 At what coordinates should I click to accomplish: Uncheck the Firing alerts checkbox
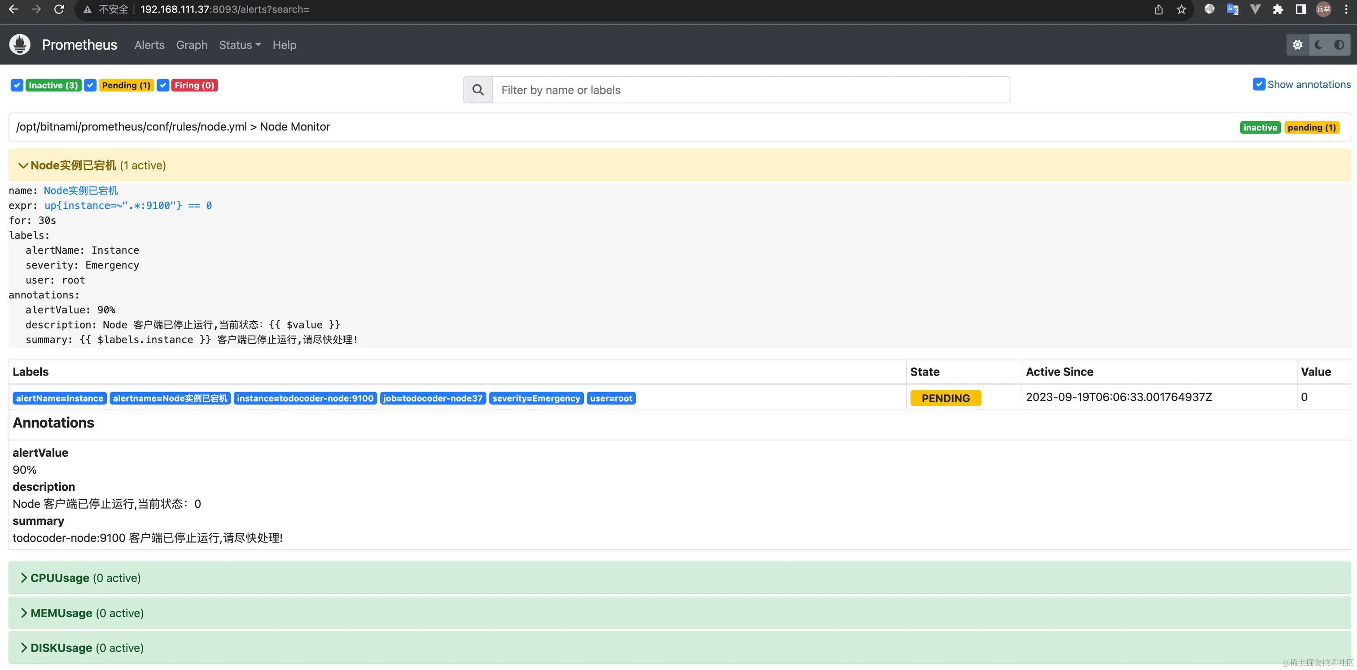(x=163, y=85)
